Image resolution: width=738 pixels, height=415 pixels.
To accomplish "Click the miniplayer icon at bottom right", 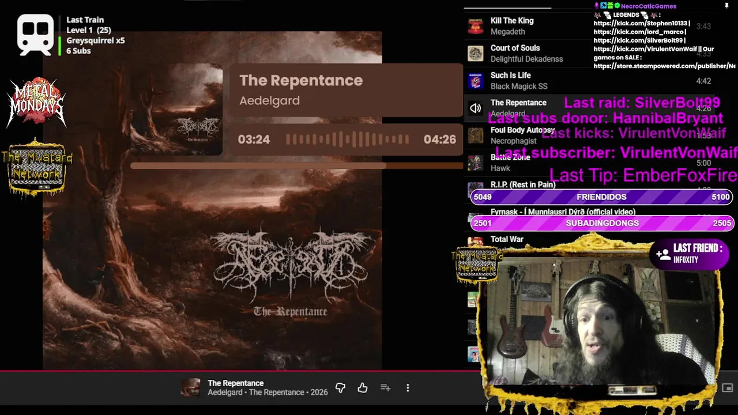I will coord(728,388).
